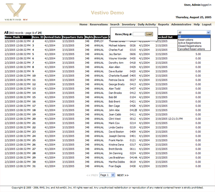Select Closed Registrations option
Image resolution: width=215 pixels, height=192 pixels.
point(190,46)
